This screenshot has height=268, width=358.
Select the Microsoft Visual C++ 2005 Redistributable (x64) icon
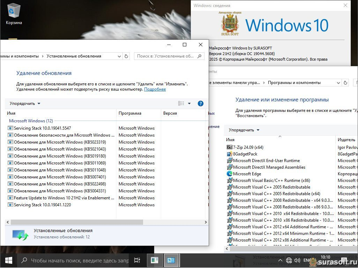pyautogui.click(x=229, y=194)
